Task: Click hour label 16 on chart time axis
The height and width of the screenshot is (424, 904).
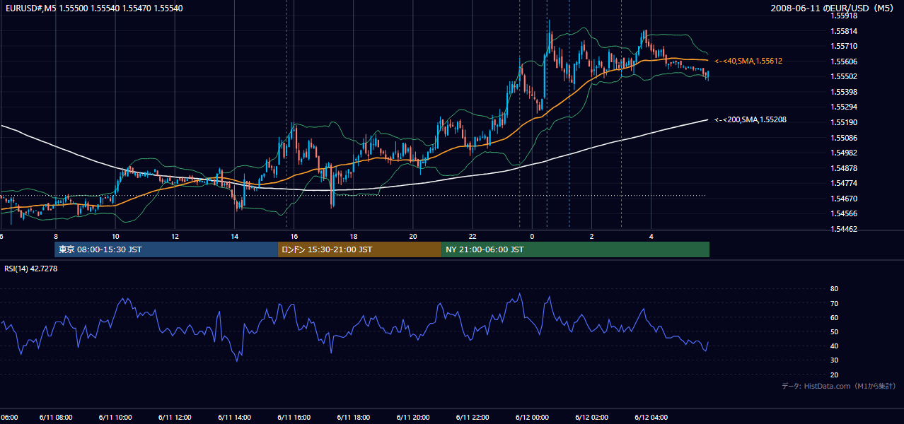Action: coord(294,237)
